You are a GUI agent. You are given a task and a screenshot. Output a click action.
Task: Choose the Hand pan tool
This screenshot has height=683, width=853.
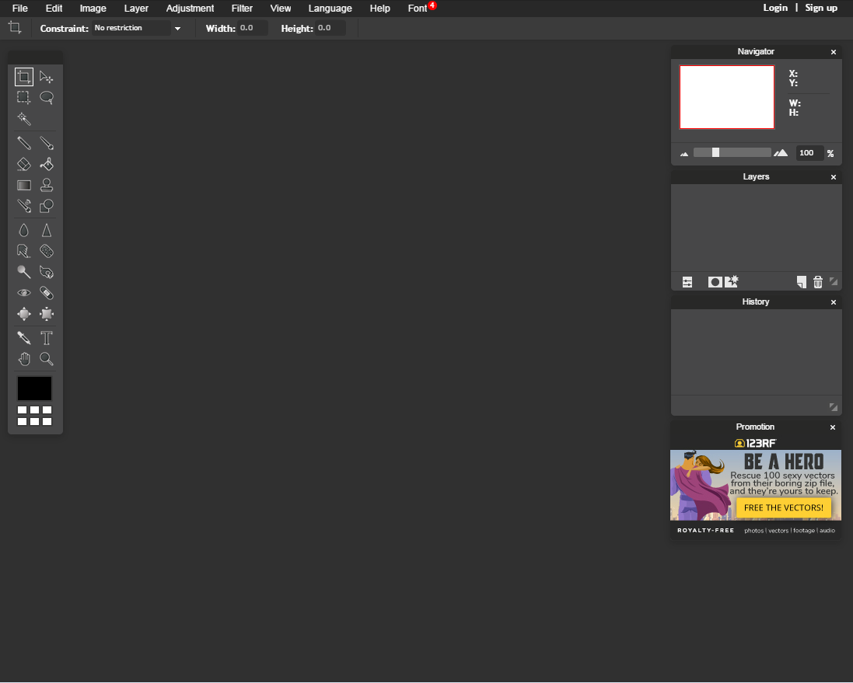[24, 359]
